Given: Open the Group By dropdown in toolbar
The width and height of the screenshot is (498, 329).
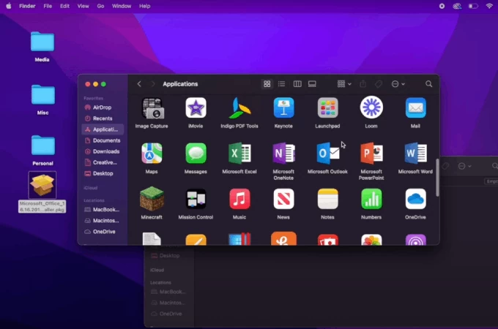Looking at the screenshot, I should click(x=344, y=84).
